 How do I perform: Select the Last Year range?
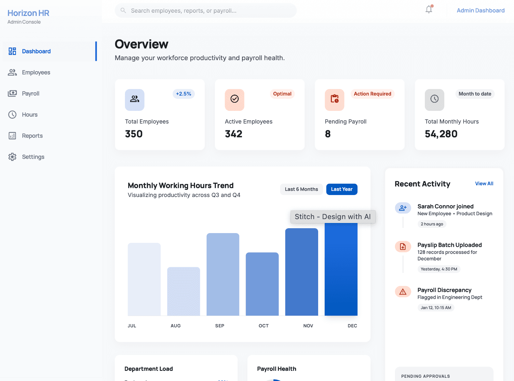[x=342, y=189]
